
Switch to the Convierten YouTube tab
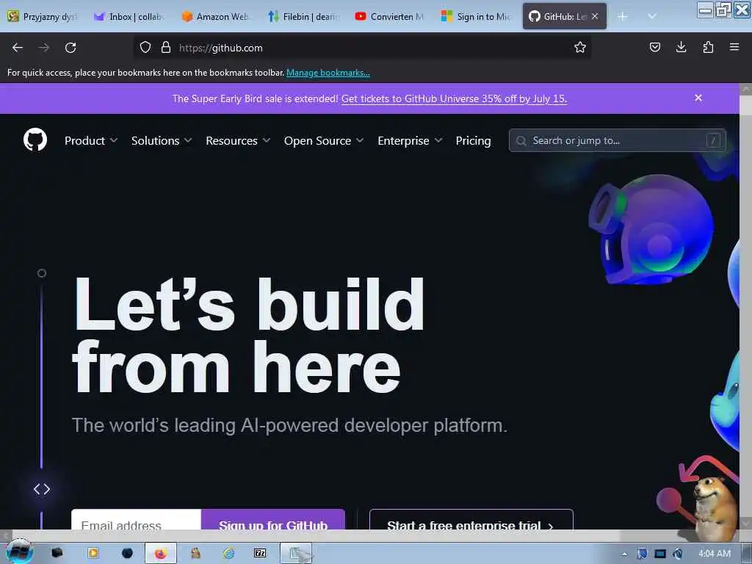[389, 16]
